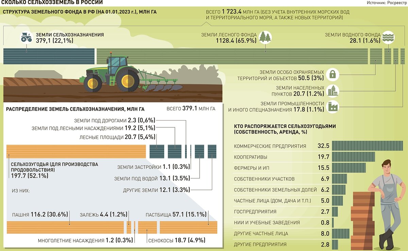Click the orange Пастбища 57.1 block
This screenshot has width=408, height=251.
coord(188,227)
